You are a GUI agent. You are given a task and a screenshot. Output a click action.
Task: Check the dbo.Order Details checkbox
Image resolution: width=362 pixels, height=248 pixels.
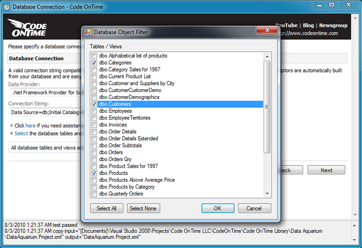(94, 132)
